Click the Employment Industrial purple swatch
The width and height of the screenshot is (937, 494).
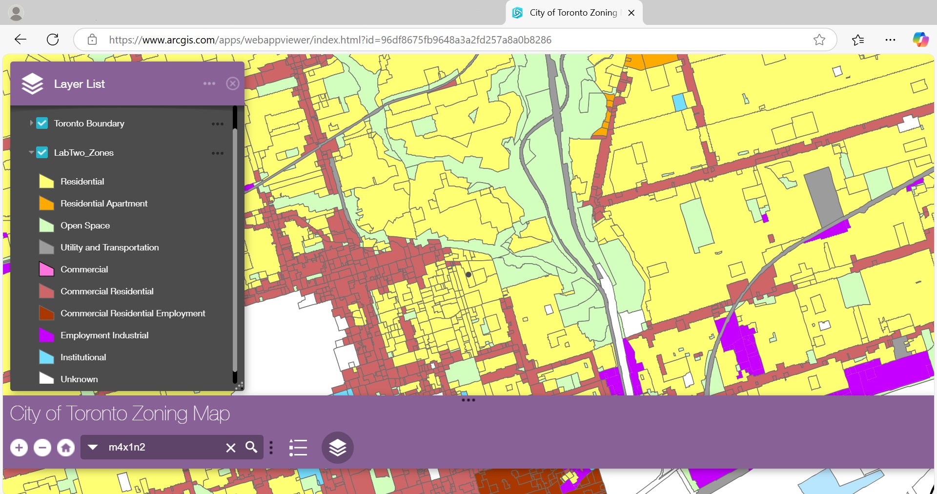(46, 335)
